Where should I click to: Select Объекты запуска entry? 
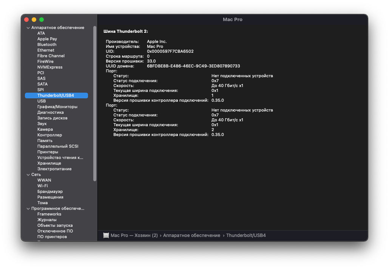tap(55, 225)
